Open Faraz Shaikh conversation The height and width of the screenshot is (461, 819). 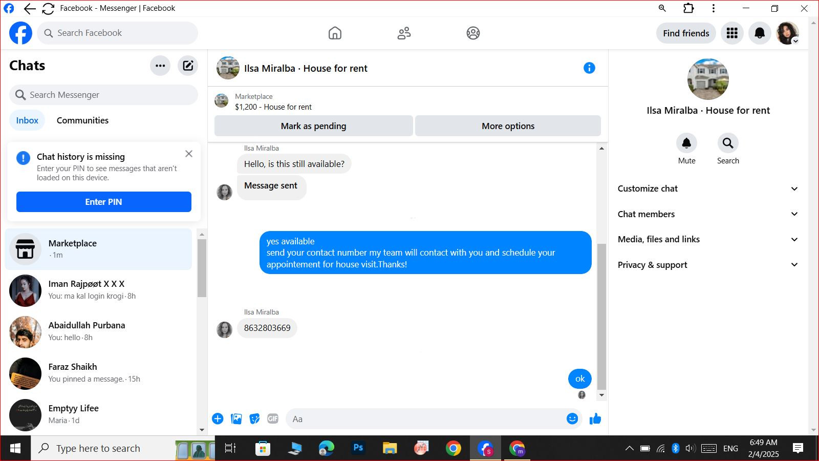98,373
